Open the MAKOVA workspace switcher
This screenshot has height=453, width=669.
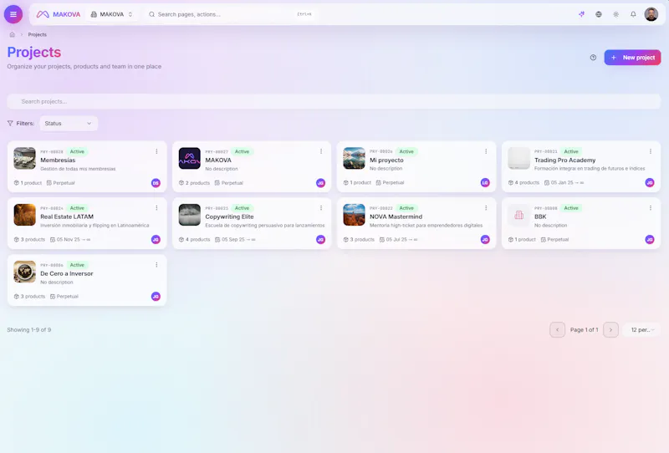pyautogui.click(x=111, y=14)
